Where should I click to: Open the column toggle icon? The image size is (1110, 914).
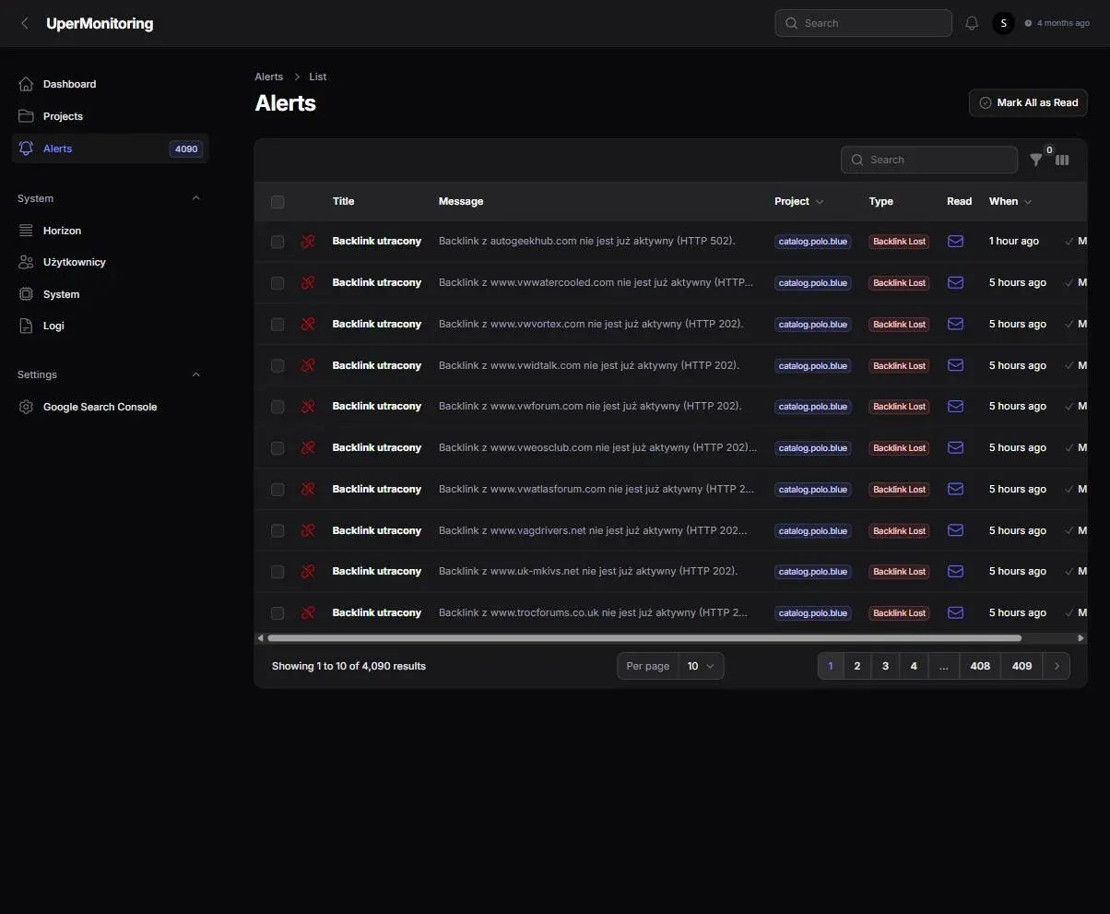coord(1062,160)
